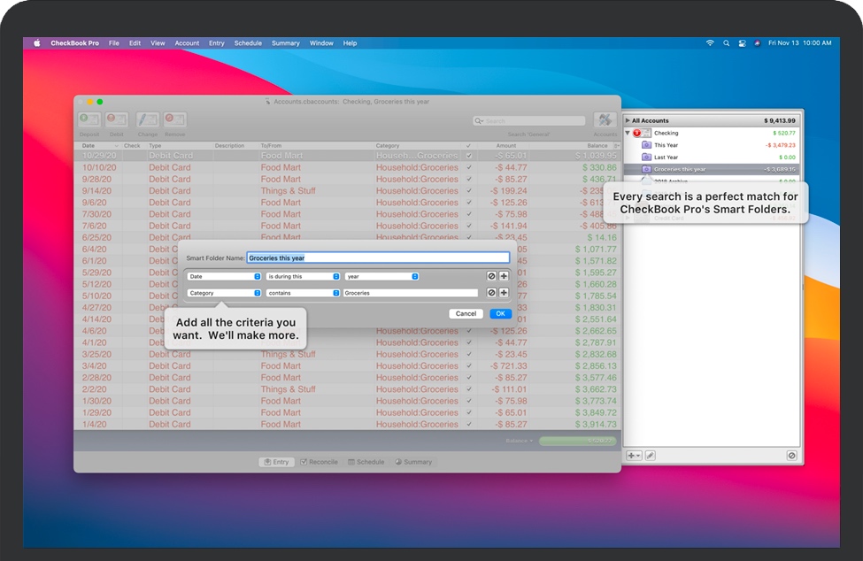
Task: Click the OK button in the smart folder dialog
Action: 500,313
